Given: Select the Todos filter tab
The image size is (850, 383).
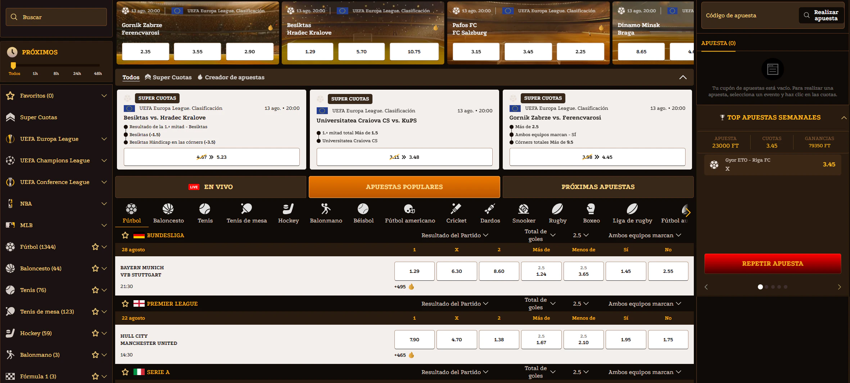Looking at the screenshot, I should (131, 77).
